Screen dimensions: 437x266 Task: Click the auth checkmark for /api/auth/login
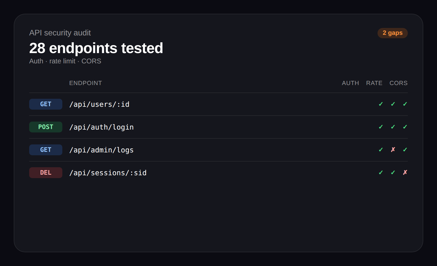click(x=381, y=127)
